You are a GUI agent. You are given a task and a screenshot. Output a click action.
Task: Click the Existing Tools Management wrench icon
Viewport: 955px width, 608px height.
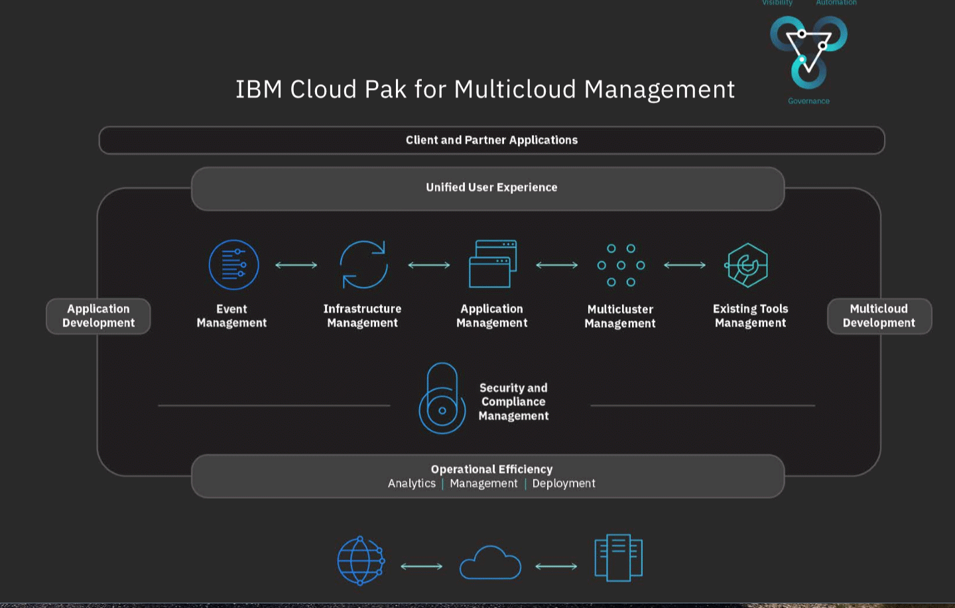pos(747,265)
